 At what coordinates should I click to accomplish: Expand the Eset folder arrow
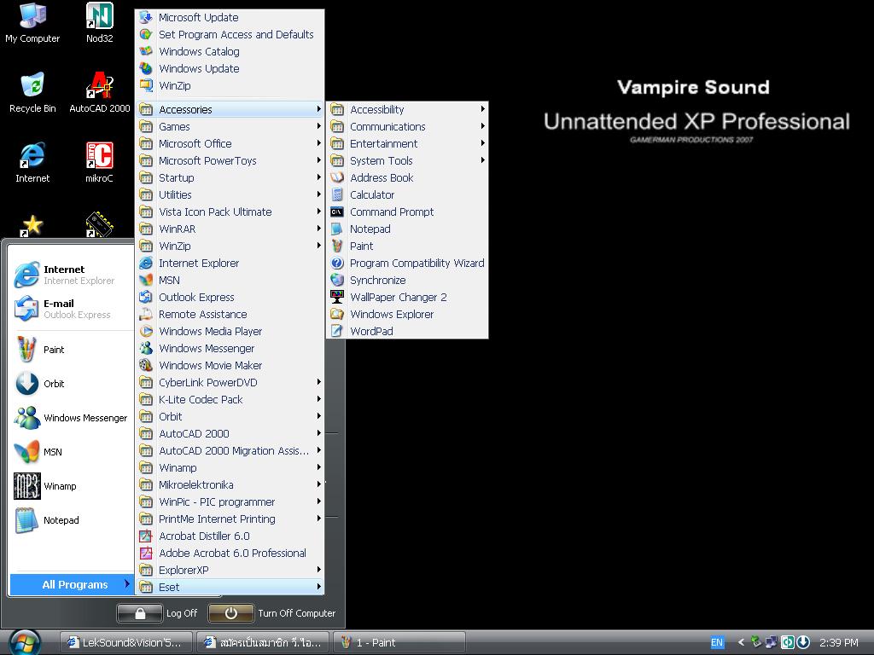(x=319, y=587)
